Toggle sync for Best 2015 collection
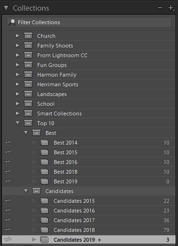This screenshot has height=246, width=178. coord(8,152)
